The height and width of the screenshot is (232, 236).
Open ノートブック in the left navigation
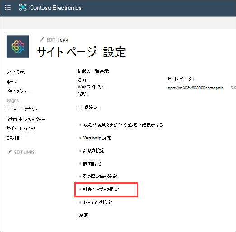pyautogui.click(x=16, y=72)
